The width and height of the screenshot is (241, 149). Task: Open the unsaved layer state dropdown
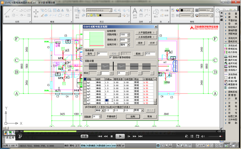tap(111, 10)
